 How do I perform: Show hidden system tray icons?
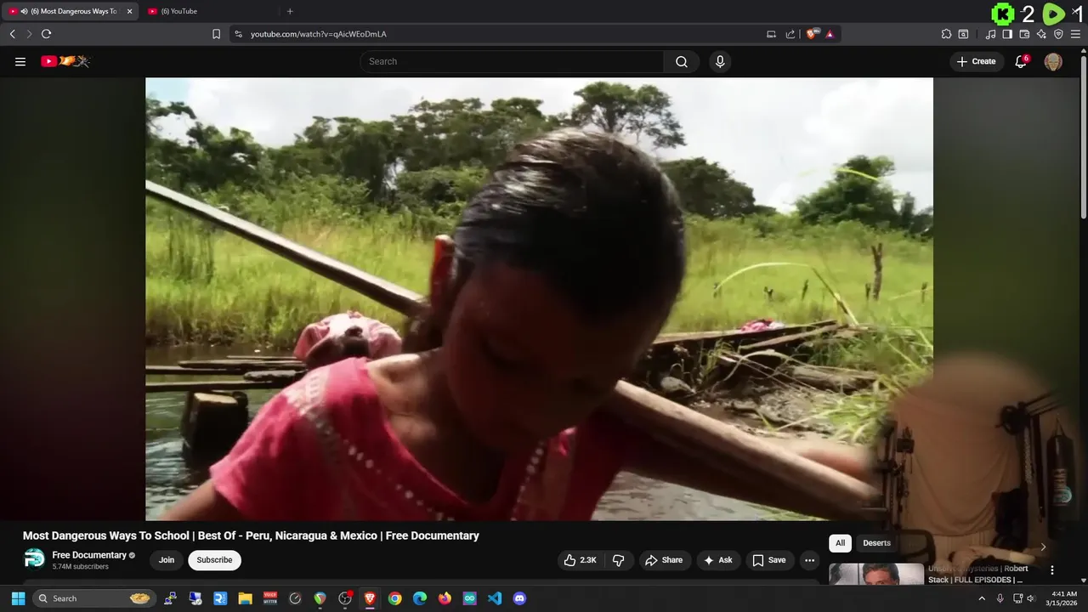pos(983,598)
